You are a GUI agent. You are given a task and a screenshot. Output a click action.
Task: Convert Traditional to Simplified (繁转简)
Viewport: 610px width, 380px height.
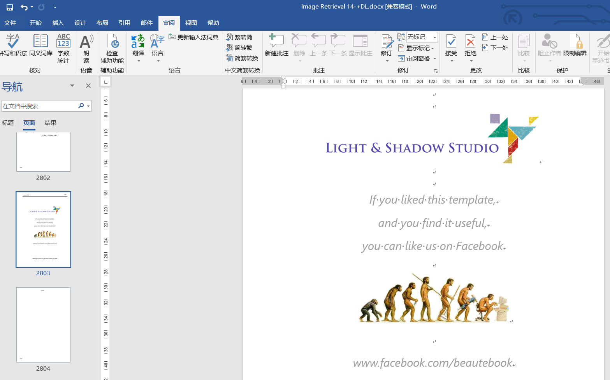239,37
